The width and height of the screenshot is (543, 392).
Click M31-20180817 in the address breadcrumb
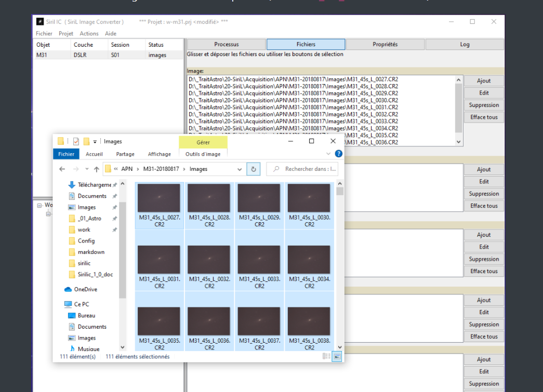(161, 169)
